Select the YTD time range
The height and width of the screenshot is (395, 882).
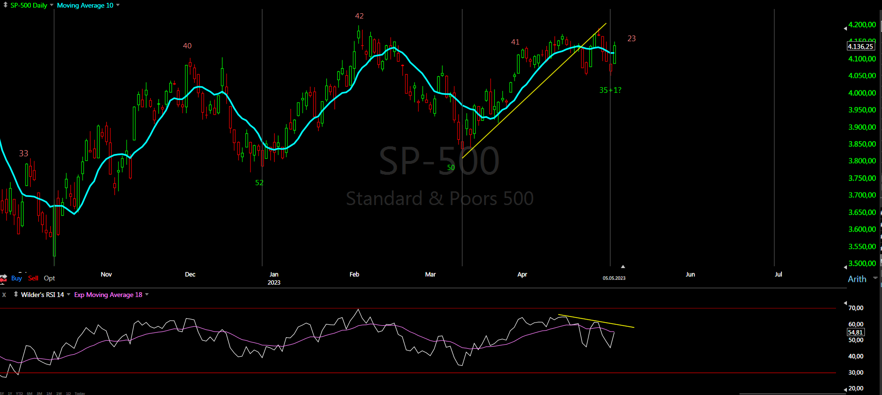click(x=19, y=393)
